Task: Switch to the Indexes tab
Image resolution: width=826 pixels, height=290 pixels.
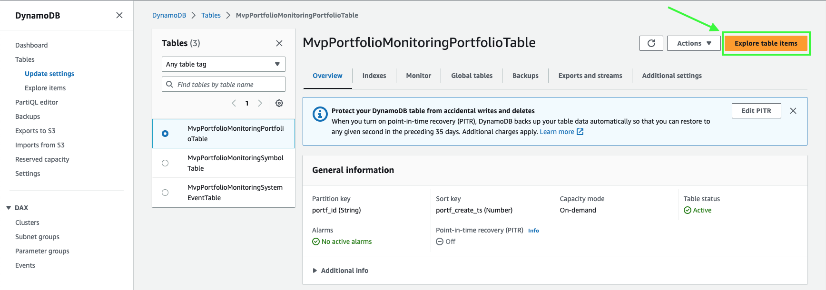Action: pyautogui.click(x=374, y=76)
